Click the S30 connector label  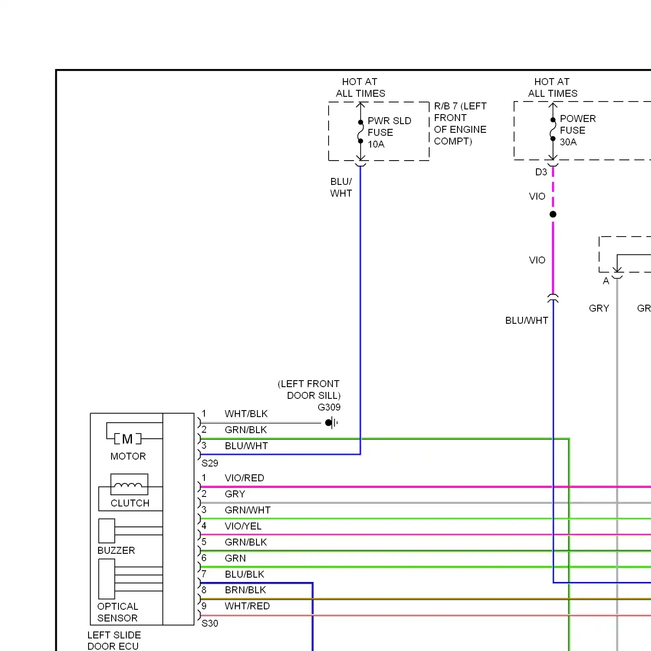coord(210,623)
